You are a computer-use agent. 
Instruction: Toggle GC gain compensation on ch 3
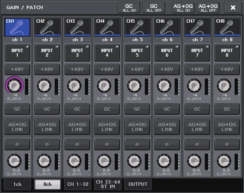click(77, 109)
